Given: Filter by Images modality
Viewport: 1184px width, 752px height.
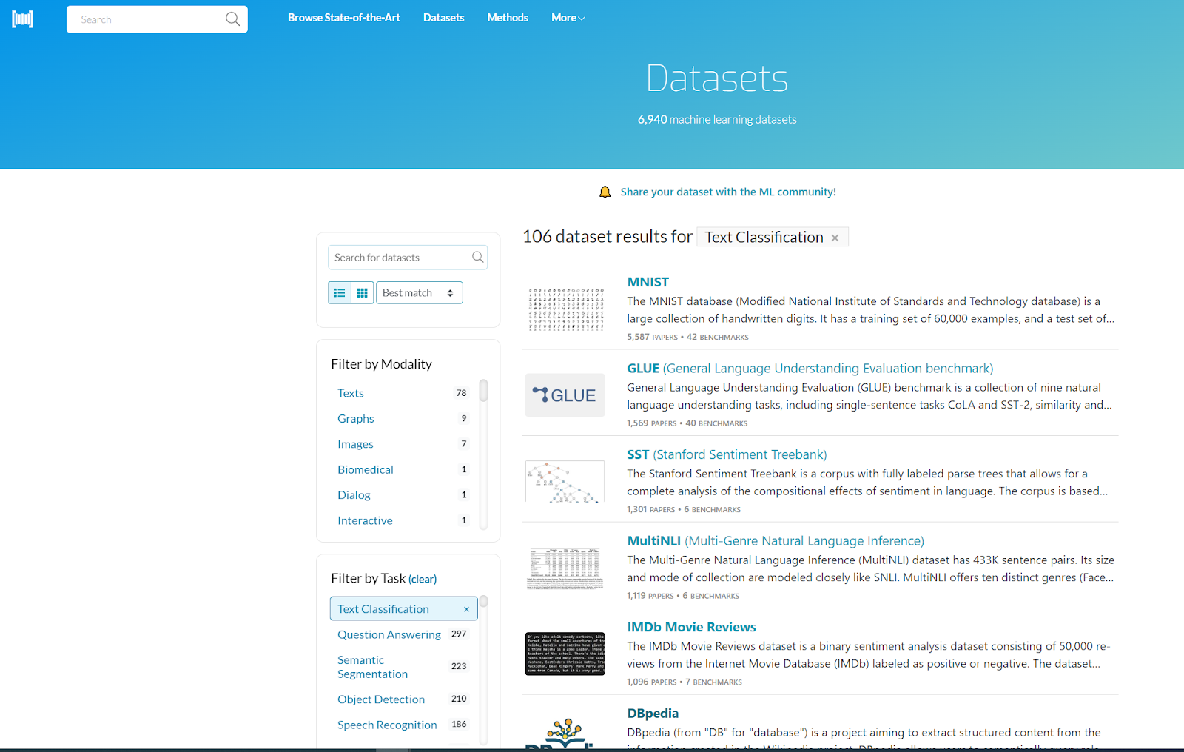Looking at the screenshot, I should coord(355,444).
